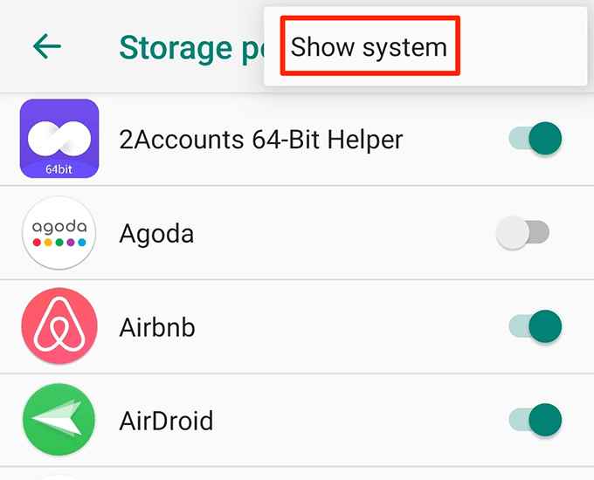Tap the 2Accounts 64-Bit Helper app icon

coord(59,139)
